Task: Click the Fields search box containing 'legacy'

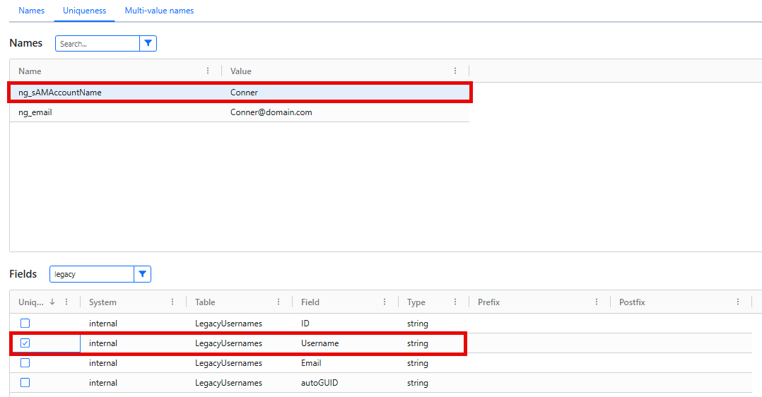Action: [x=92, y=274]
